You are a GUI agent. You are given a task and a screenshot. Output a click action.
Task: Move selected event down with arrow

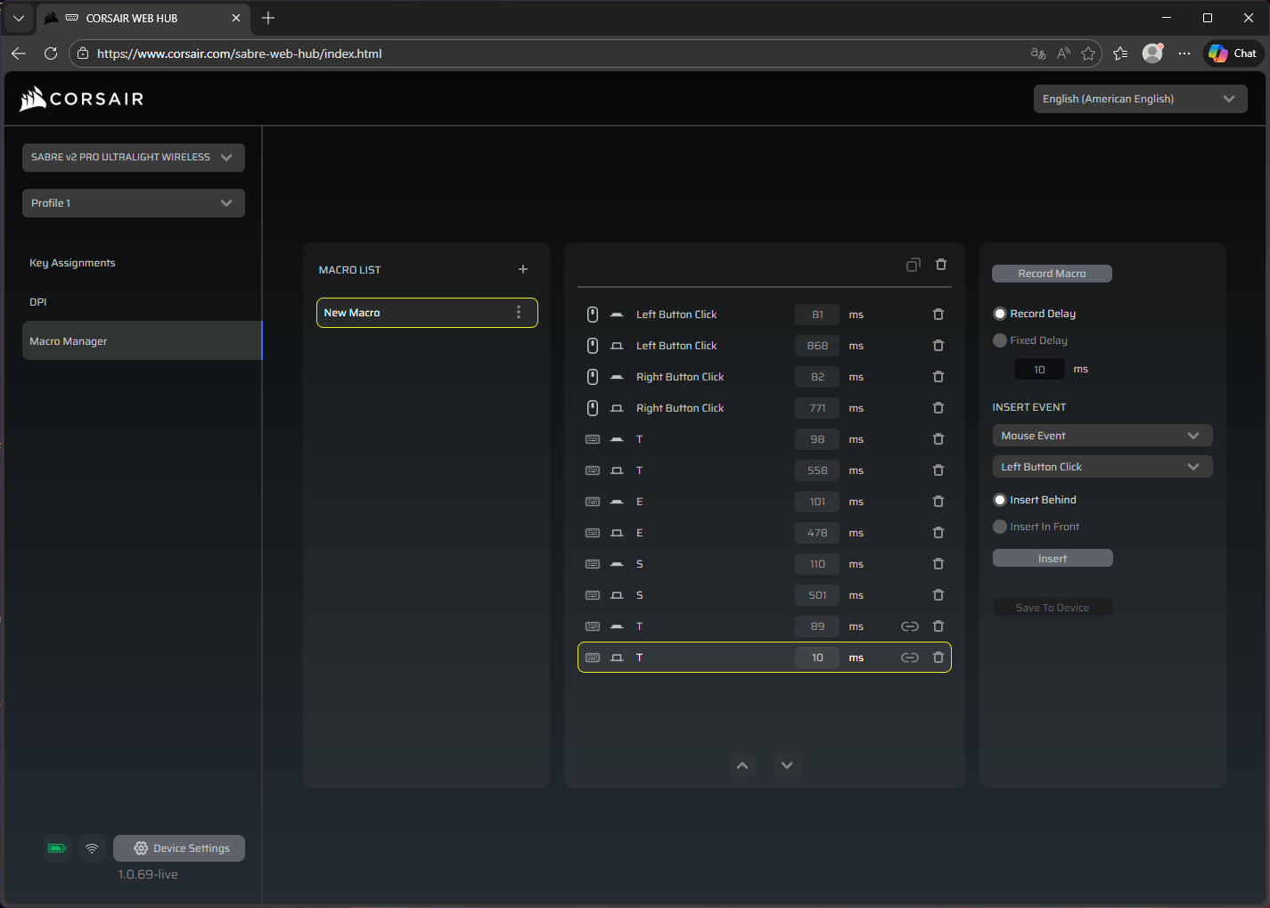click(787, 765)
